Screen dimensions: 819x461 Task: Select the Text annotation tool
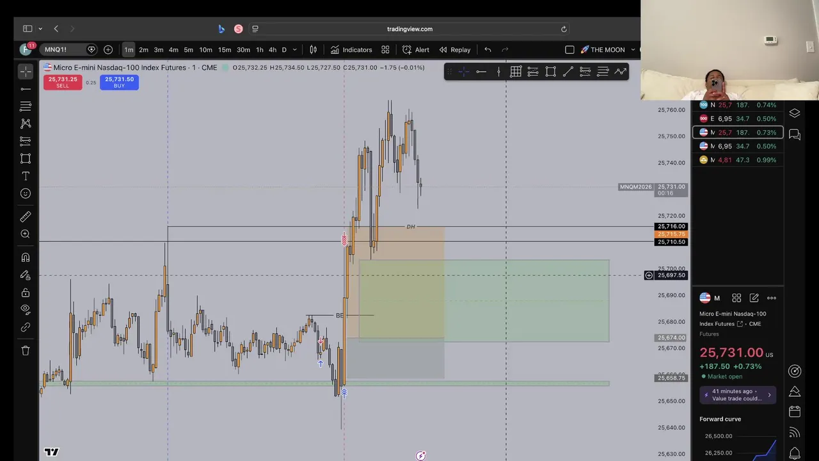click(26, 176)
